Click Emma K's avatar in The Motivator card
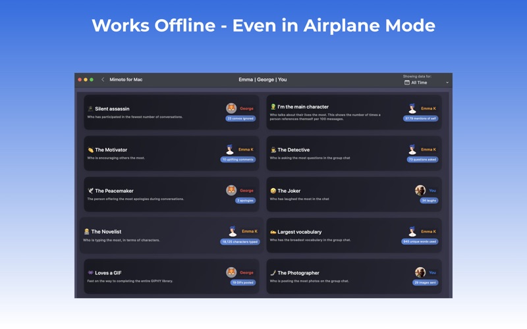 (x=230, y=149)
